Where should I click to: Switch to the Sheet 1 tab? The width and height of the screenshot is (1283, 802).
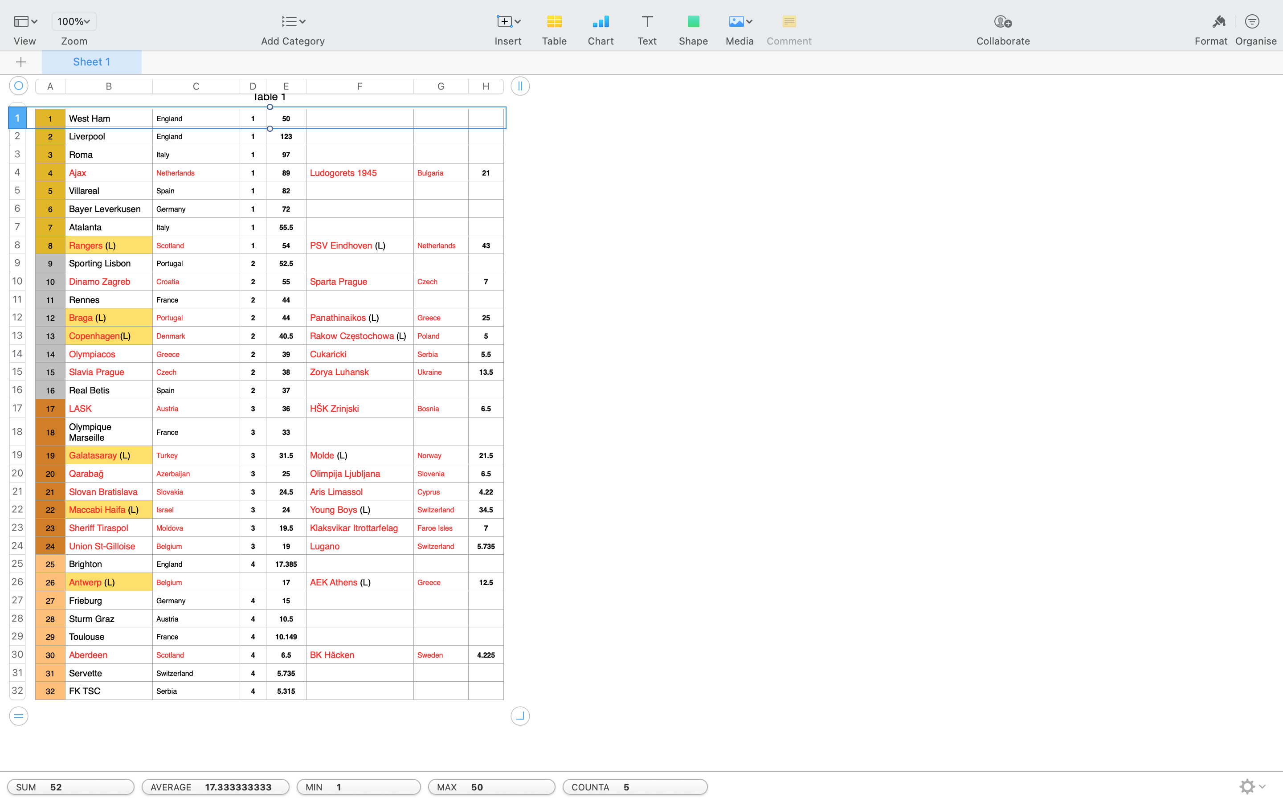(x=92, y=62)
